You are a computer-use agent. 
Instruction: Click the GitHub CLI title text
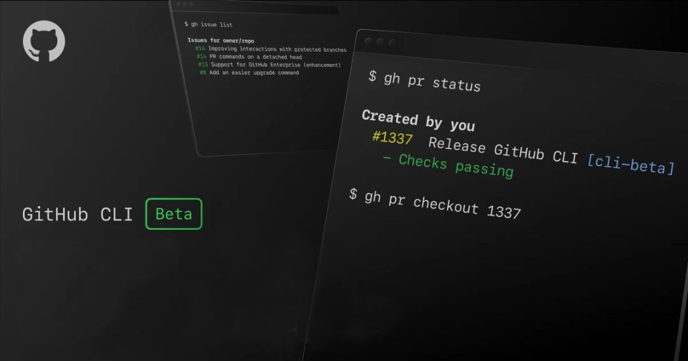(77, 215)
